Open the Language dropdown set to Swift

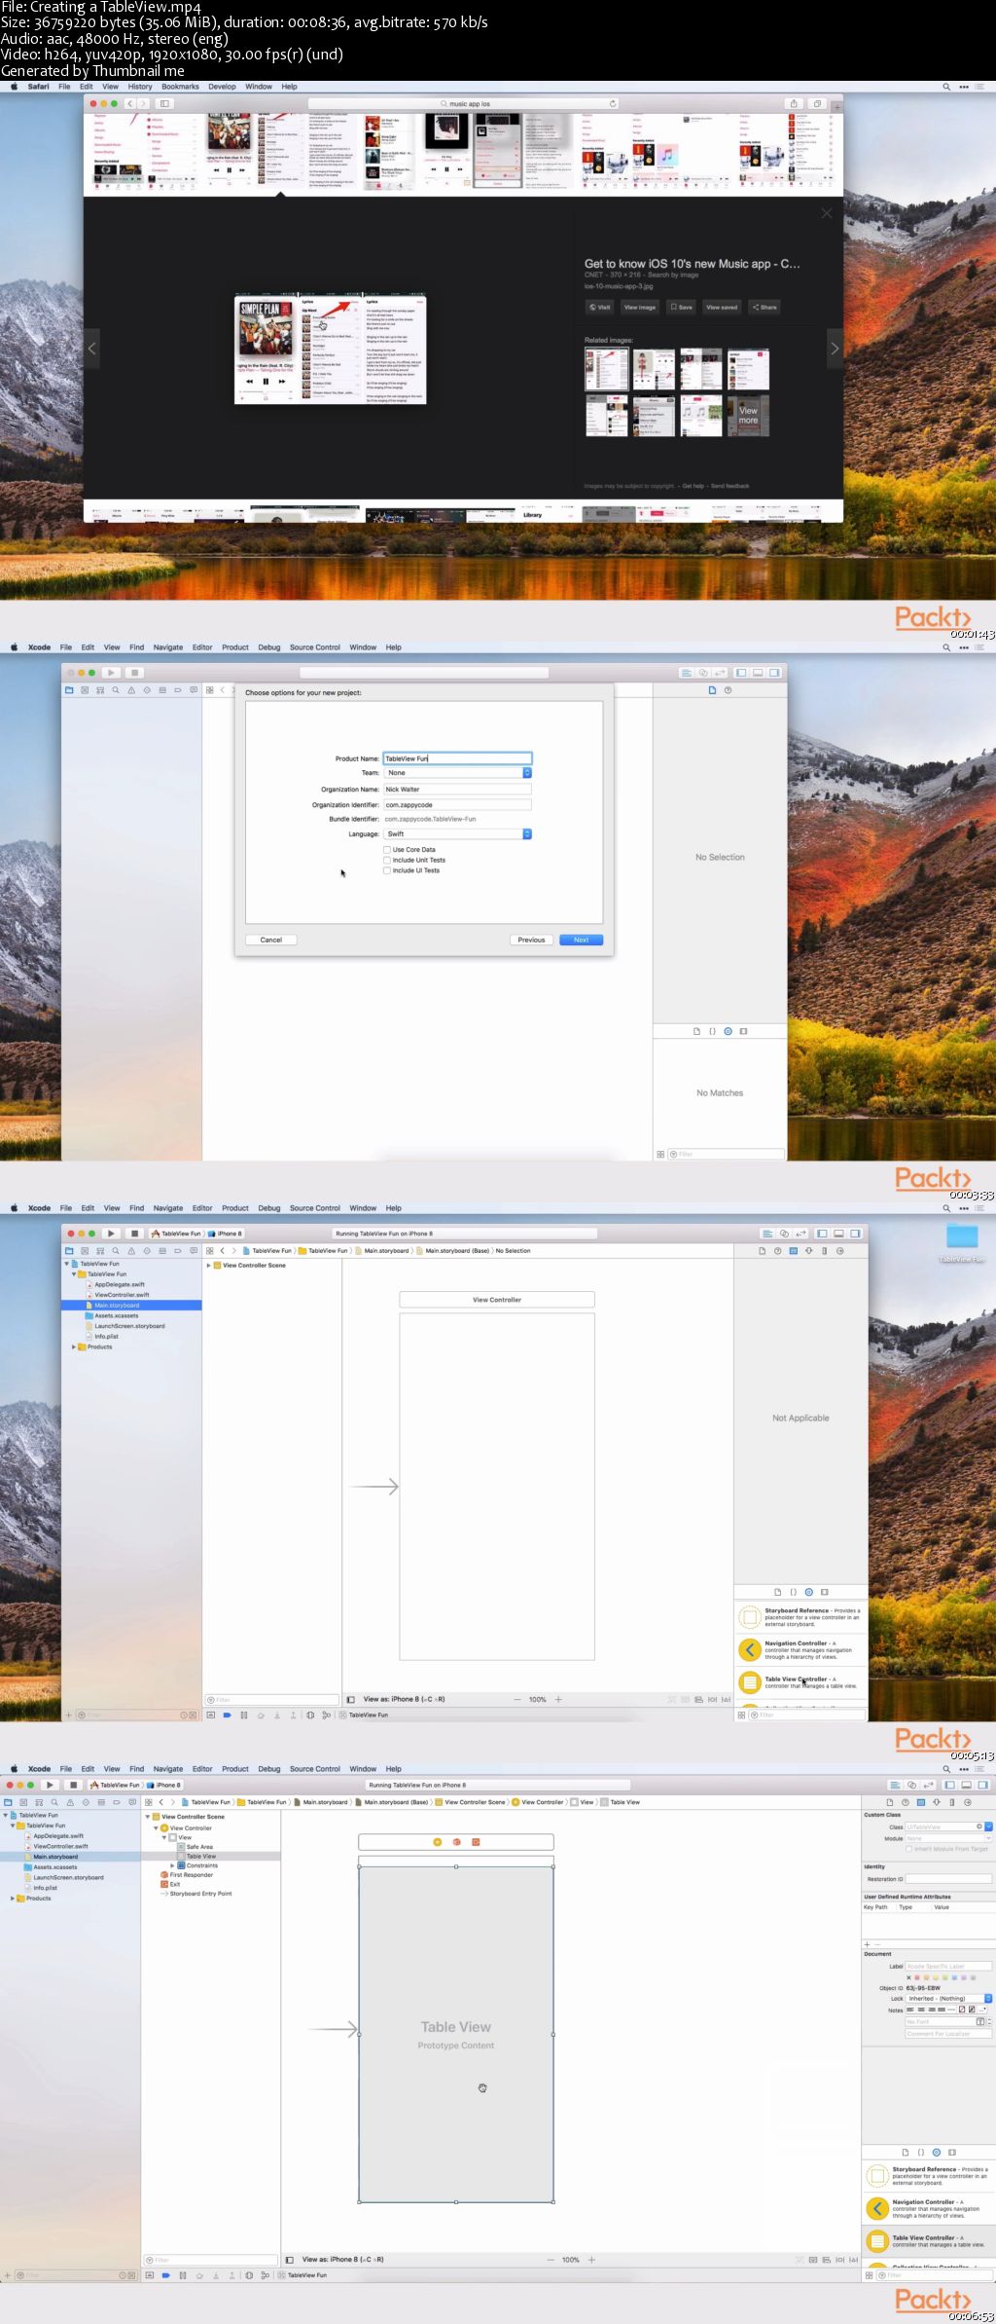[457, 834]
